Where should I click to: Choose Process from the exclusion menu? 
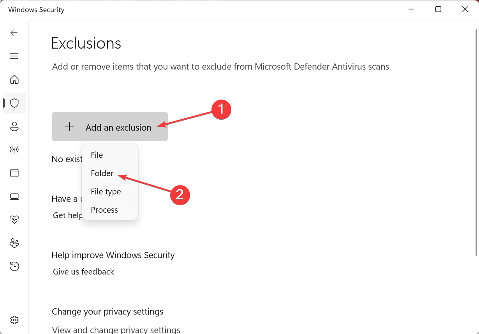[x=110, y=210]
